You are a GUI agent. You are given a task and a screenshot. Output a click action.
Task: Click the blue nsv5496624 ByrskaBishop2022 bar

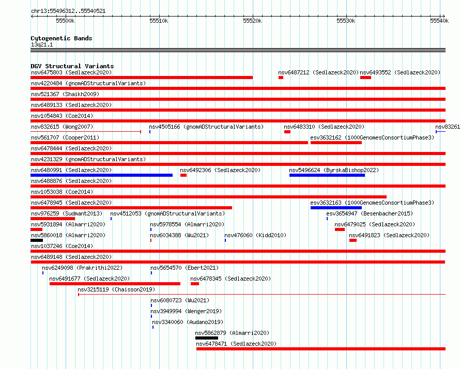(x=327, y=175)
